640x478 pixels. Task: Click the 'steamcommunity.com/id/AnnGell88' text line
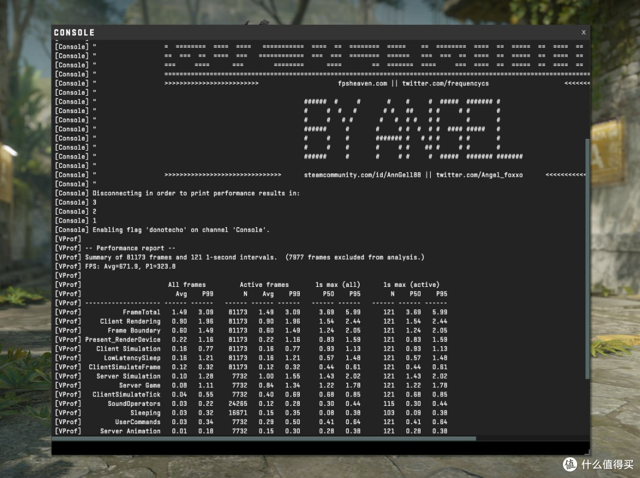tap(362, 175)
